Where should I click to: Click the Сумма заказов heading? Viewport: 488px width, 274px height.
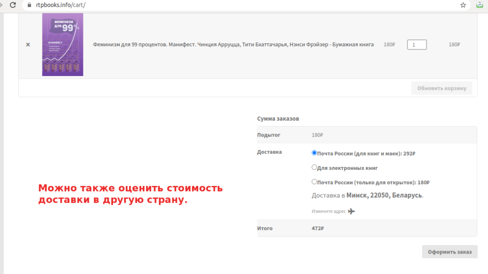[x=278, y=118]
